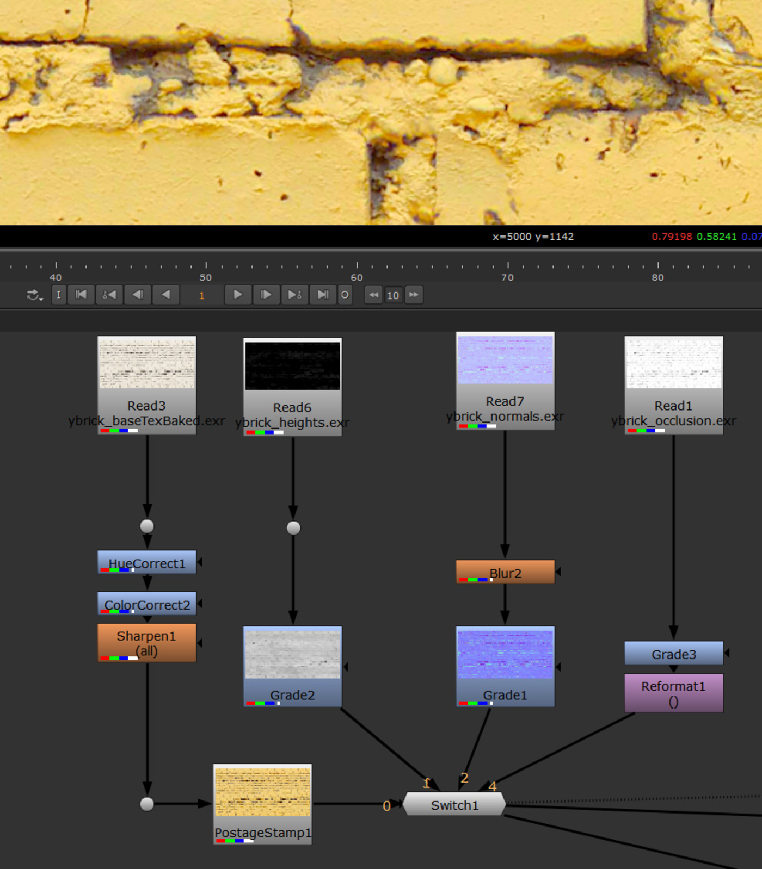Click frame 70 on the timeline ruler
762x869 pixels.
pyautogui.click(x=508, y=277)
